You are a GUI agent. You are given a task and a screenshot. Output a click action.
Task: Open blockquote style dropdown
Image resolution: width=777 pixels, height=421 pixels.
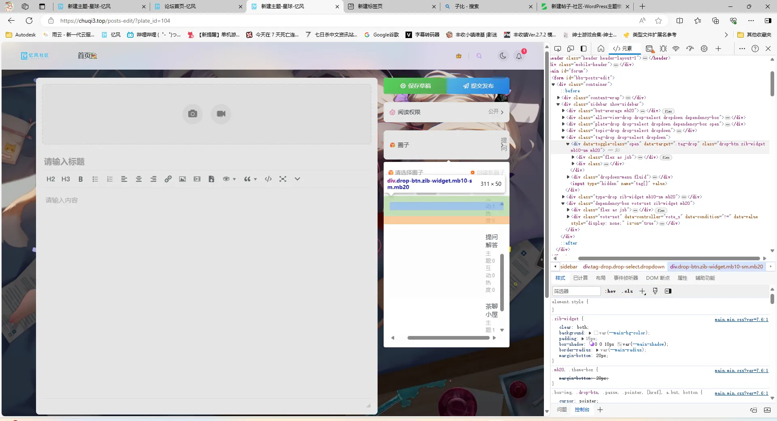coord(250,179)
